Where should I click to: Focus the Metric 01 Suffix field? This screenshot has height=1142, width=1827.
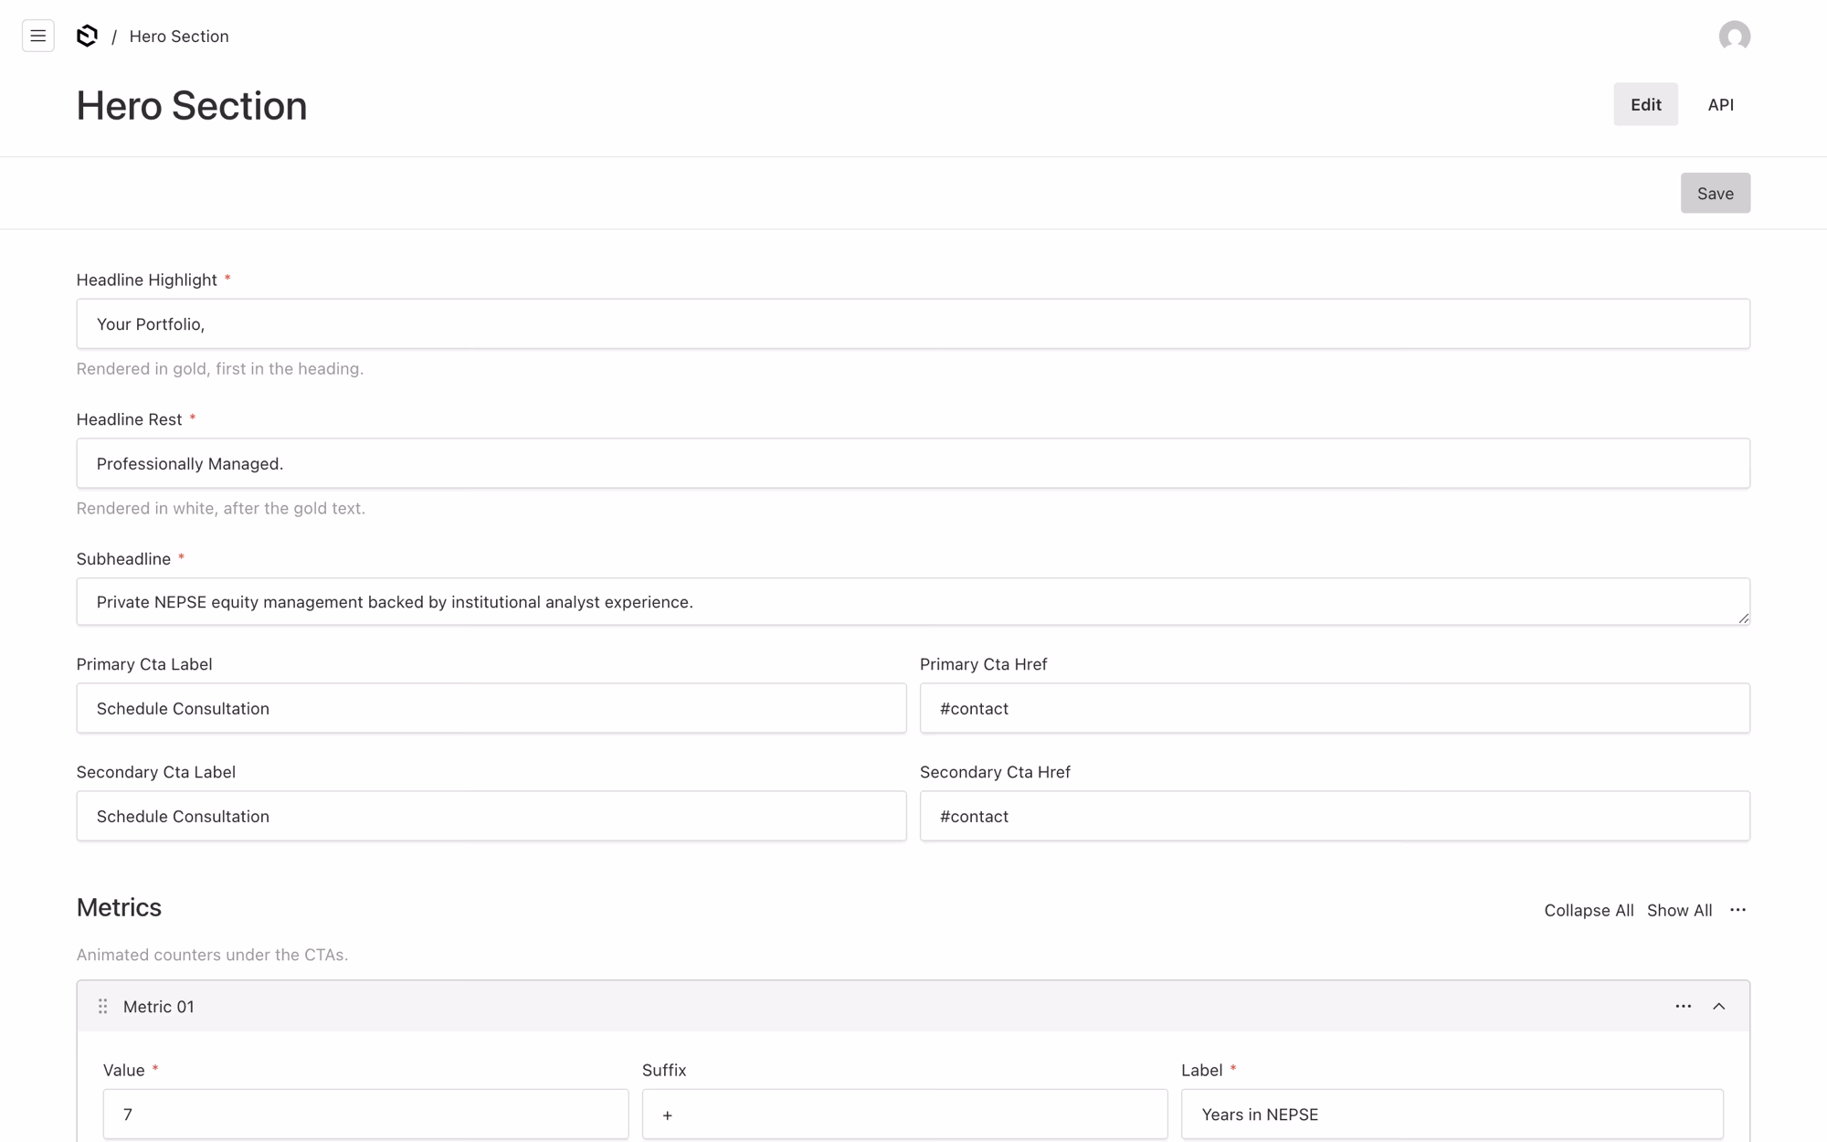point(904,1114)
